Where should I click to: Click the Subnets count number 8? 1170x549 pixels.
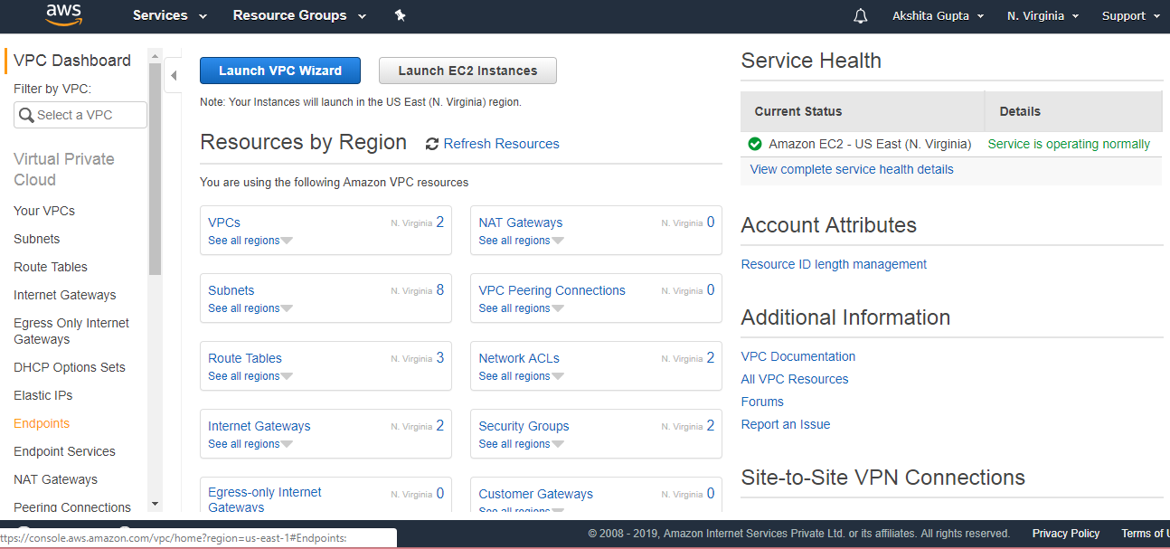(440, 289)
